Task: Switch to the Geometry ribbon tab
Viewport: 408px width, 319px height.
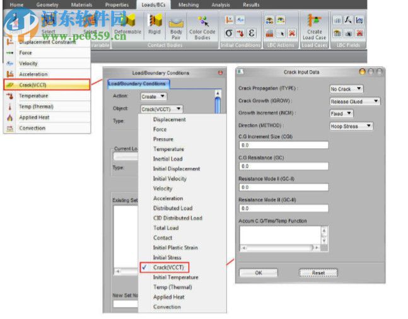Action: click(47, 4)
